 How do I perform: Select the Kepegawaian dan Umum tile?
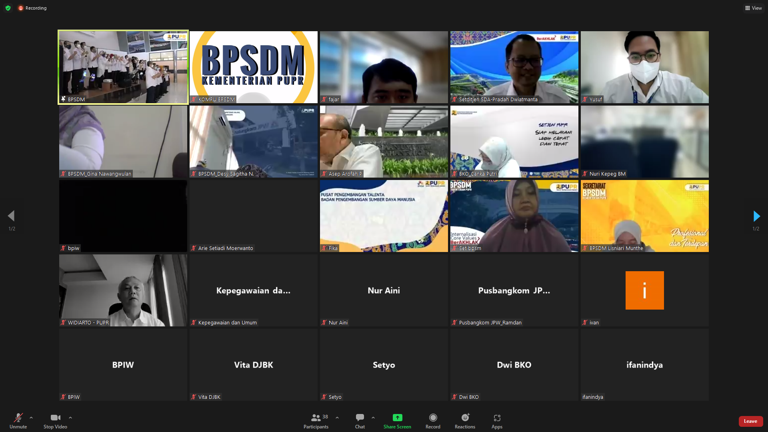click(254, 290)
